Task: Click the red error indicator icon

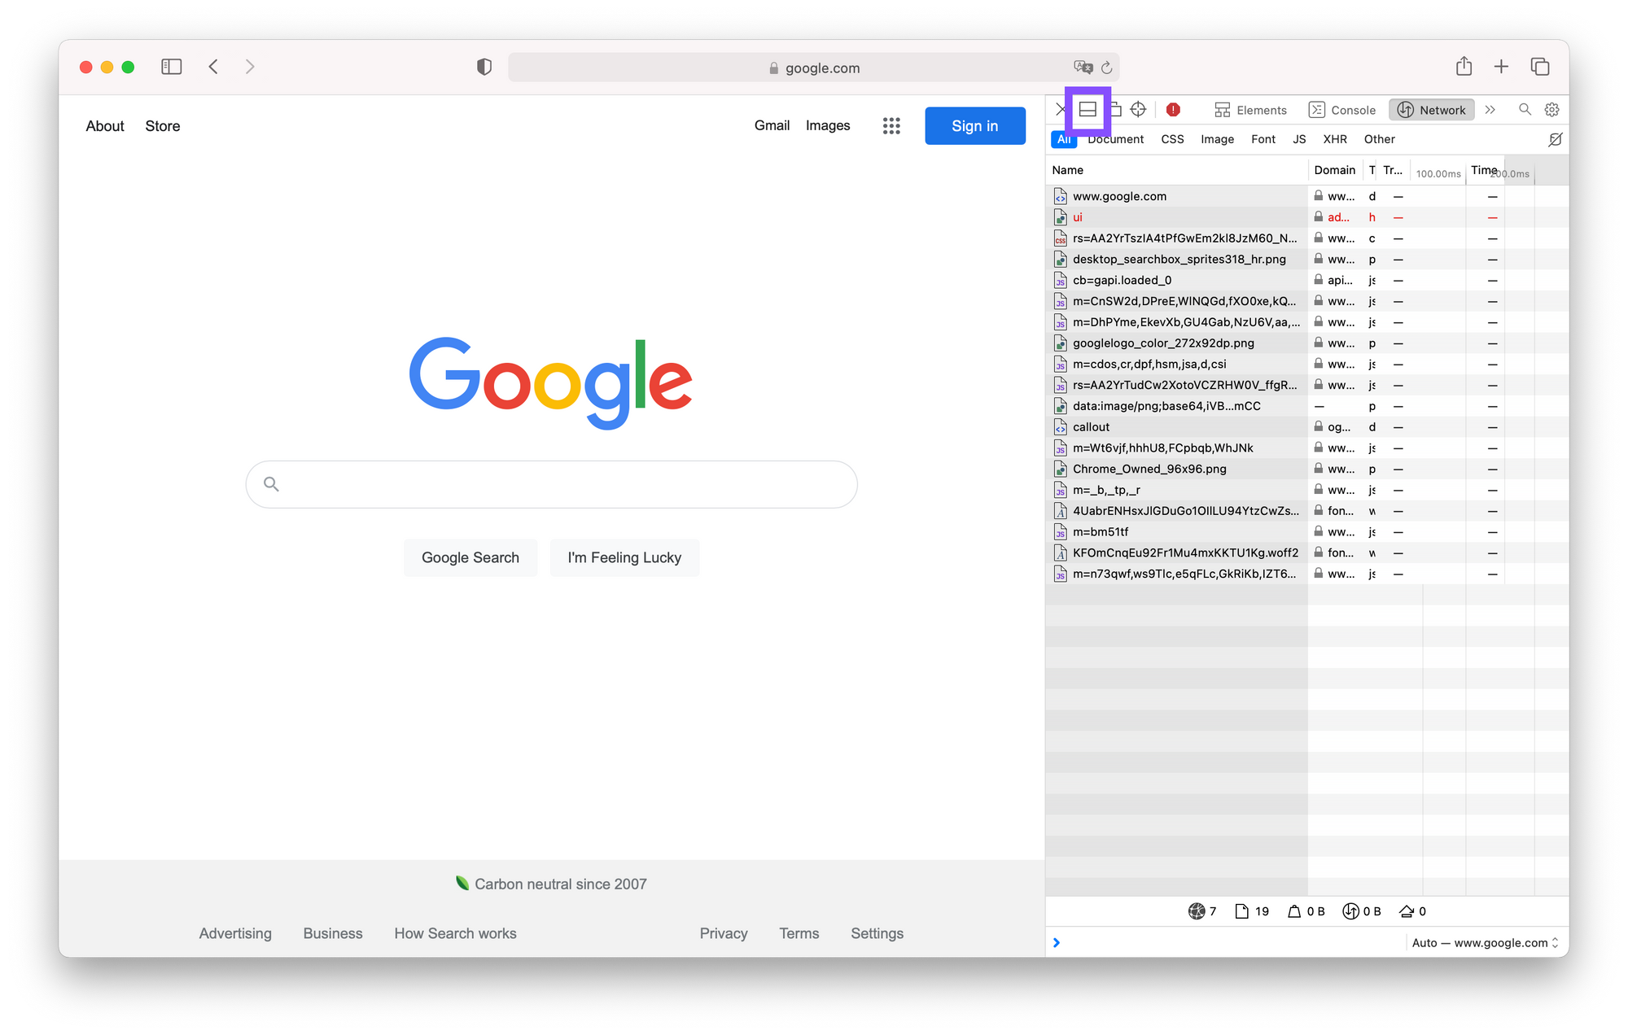Action: [x=1173, y=109]
